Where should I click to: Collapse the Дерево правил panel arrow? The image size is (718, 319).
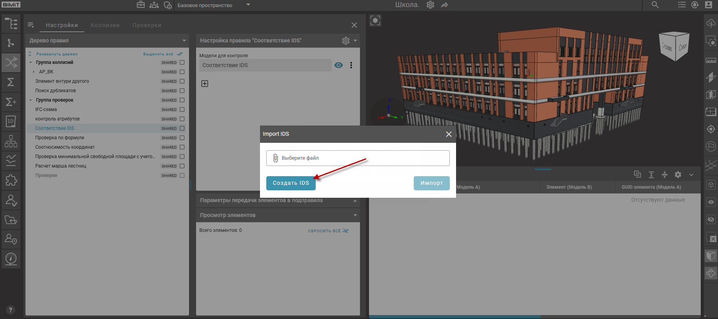[x=184, y=40]
